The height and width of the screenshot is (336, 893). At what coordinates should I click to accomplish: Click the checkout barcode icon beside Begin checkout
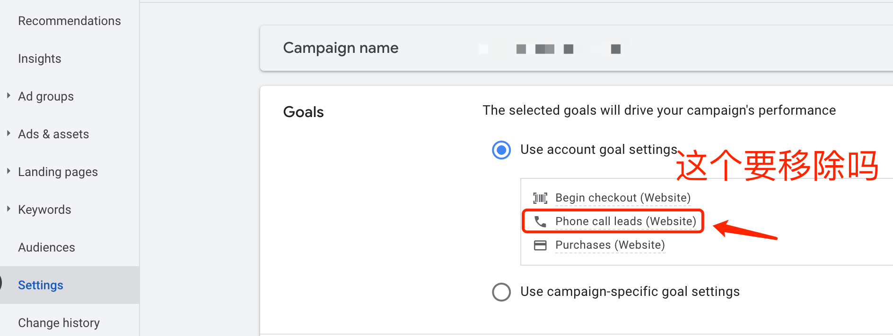(540, 198)
